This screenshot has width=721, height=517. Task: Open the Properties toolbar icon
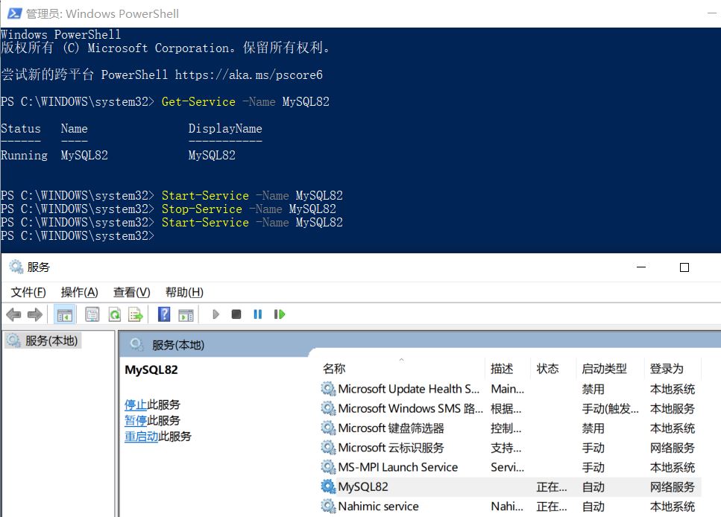pos(92,315)
